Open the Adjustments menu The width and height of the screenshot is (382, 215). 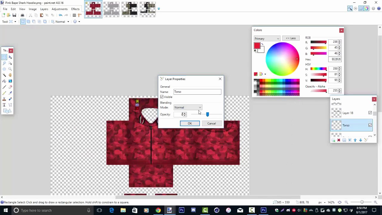(60, 9)
